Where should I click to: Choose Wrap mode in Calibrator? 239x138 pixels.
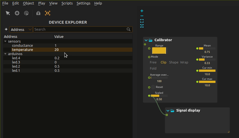tap(184, 62)
